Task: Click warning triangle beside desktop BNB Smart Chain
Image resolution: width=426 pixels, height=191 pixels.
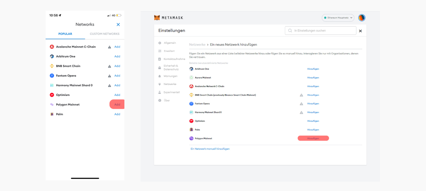Action: 301,95
